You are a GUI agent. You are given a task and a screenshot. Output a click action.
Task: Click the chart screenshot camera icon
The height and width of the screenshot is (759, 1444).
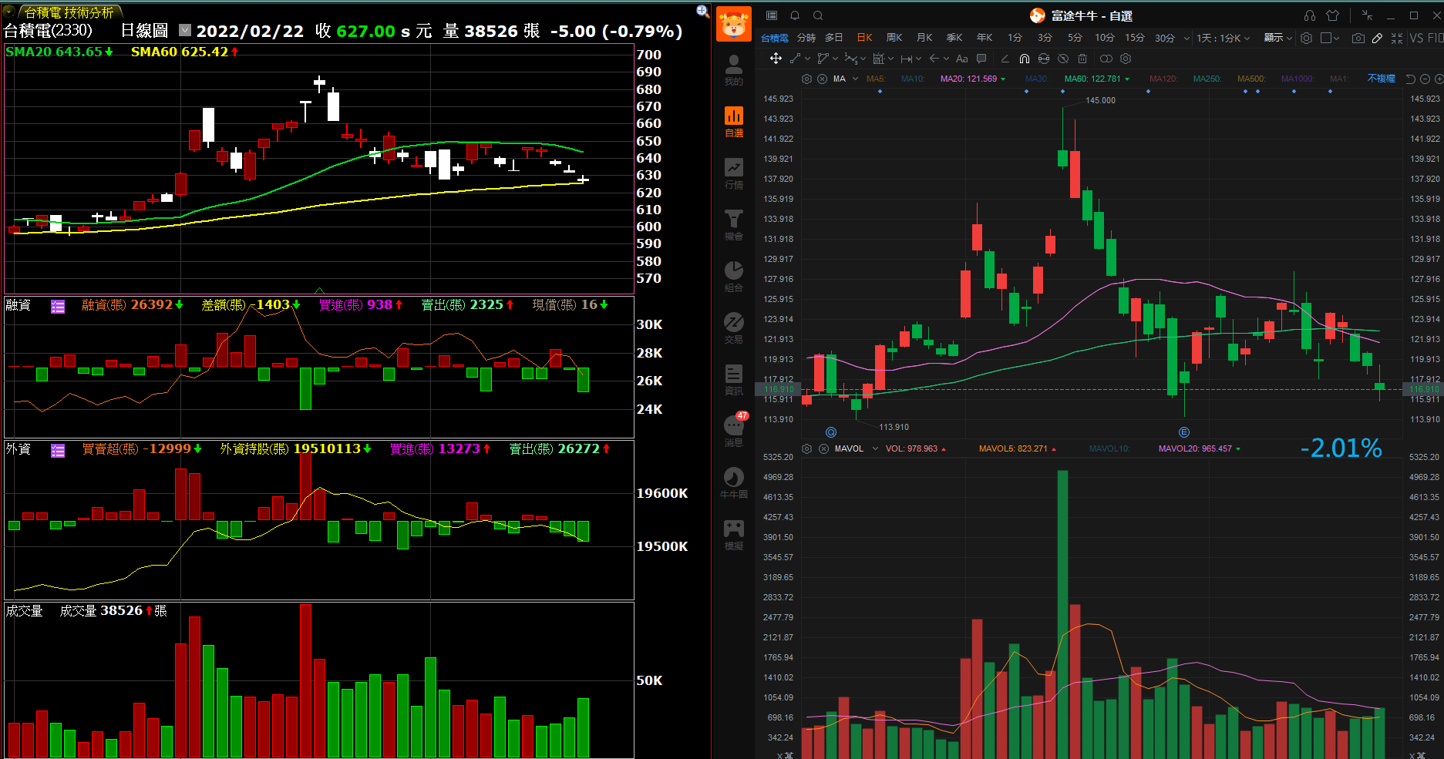[x=1358, y=38]
